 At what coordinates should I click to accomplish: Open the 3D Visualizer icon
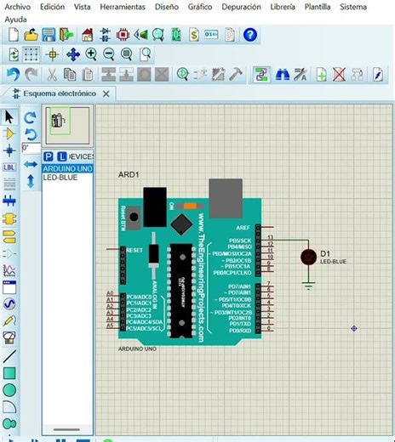tap(140, 35)
